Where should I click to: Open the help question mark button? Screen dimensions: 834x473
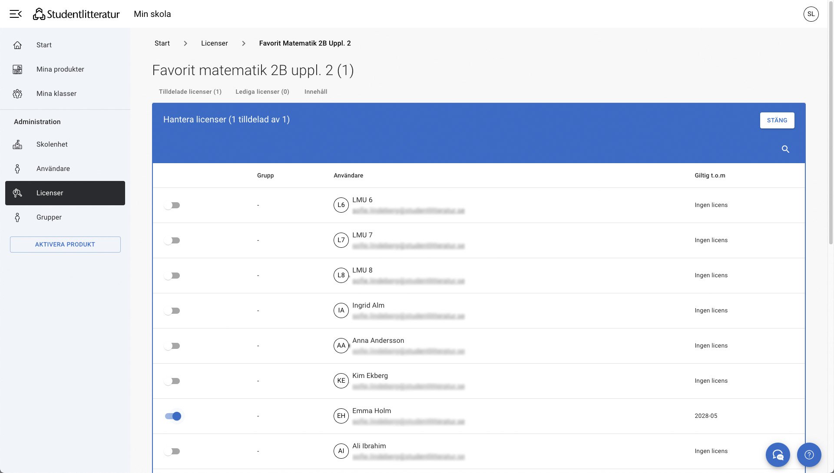click(809, 455)
